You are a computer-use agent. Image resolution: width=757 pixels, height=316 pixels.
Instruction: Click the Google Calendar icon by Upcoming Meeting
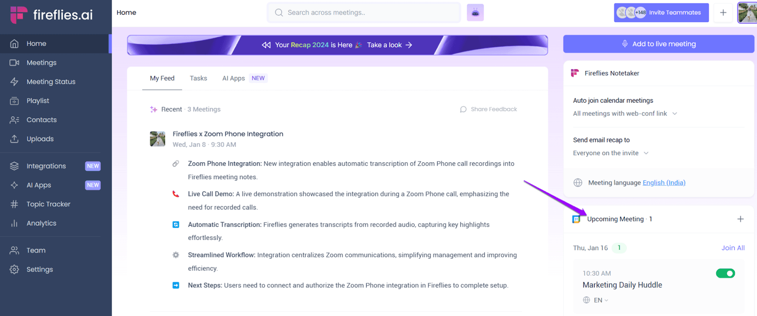point(576,219)
